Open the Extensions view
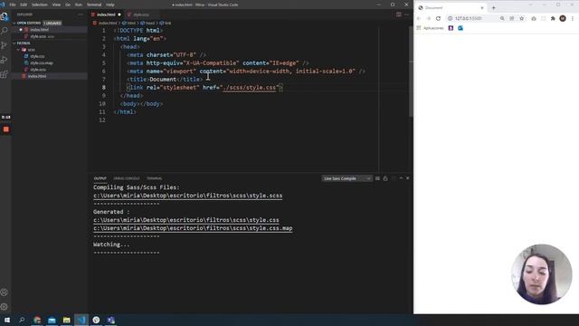Screen dimensions: 579x326 tap(4, 74)
